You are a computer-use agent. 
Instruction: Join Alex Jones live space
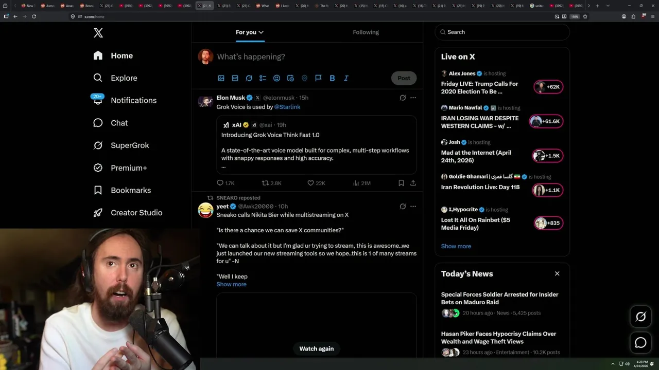(x=479, y=87)
